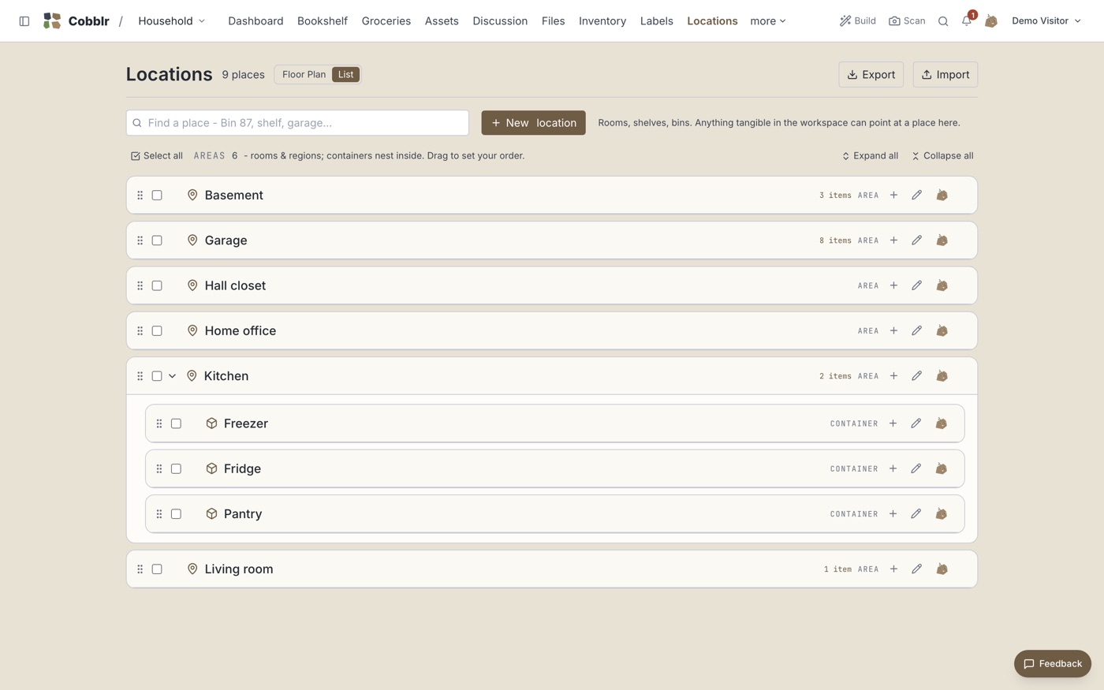Switch to Inventory page
Viewport: 1104px width, 690px height.
coord(602,21)
